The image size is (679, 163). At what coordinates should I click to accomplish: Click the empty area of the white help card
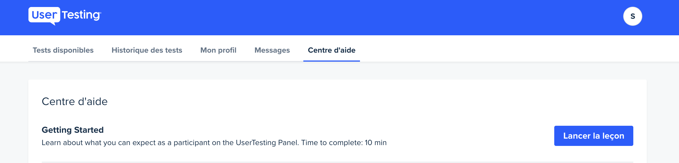(336, 102)
